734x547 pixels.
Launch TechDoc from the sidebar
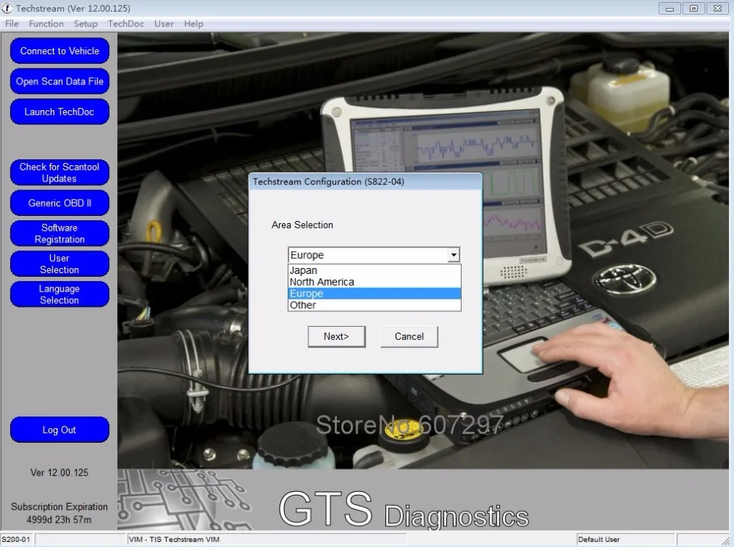point(59,112)
